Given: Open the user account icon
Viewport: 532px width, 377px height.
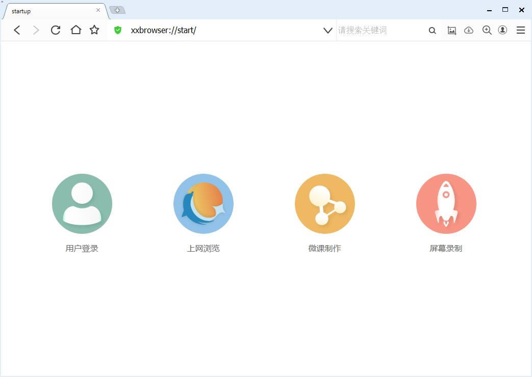Looking at the screenshot, I should tap(502, 30).
